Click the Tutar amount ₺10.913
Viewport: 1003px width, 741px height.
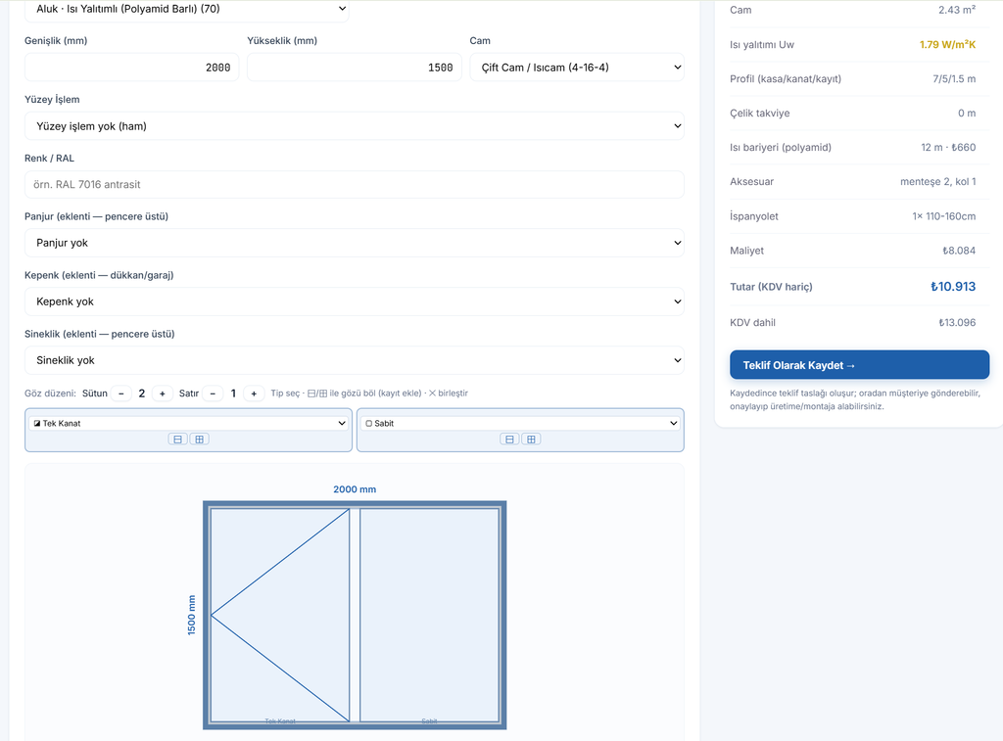(x=953, y=287)
